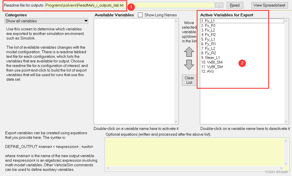The height and width of the screenshot is (176, 292).
Task: Open the Show all variables dropdown
Action: point(46,21)
